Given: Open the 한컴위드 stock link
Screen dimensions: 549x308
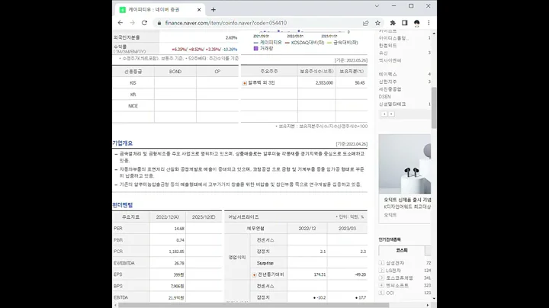Looking at the screenshot, I should coord(387,46).
